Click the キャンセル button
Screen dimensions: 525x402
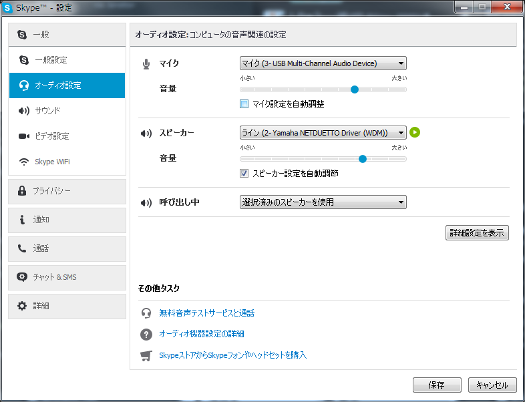492,385
